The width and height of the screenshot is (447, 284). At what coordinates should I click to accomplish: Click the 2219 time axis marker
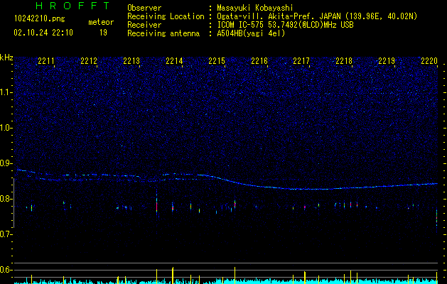(x=387, y=61)
